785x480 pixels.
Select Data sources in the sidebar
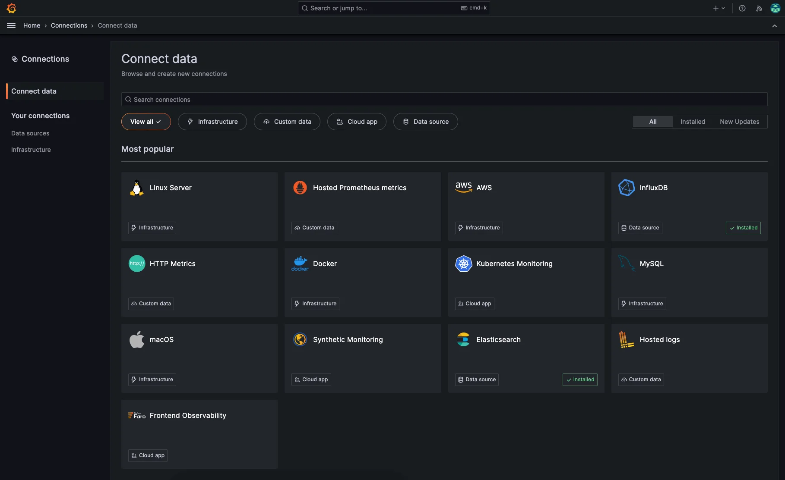pos(30,133)
